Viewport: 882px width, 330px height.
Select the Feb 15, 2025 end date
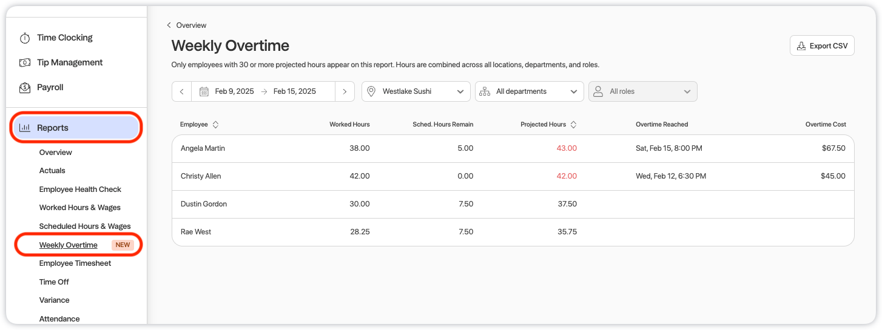[x=294, y=91]
